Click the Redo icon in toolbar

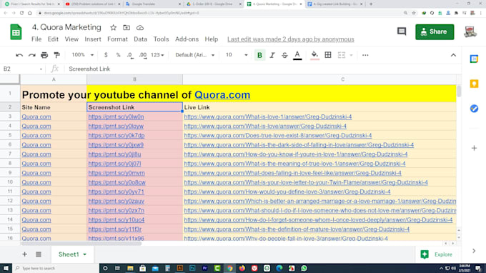pyautogui.click(x=31, y=55)
